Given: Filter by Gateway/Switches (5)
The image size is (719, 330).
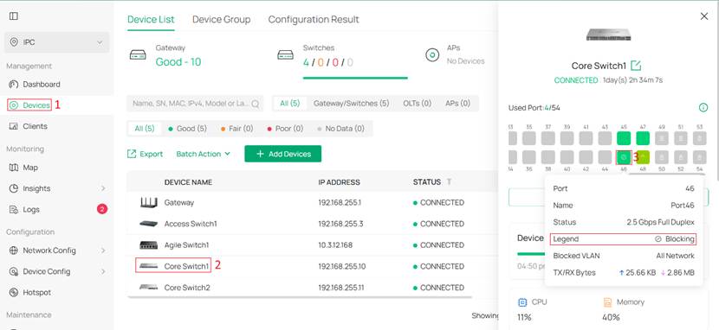Looking at the screenshot, I should (351, 104).
